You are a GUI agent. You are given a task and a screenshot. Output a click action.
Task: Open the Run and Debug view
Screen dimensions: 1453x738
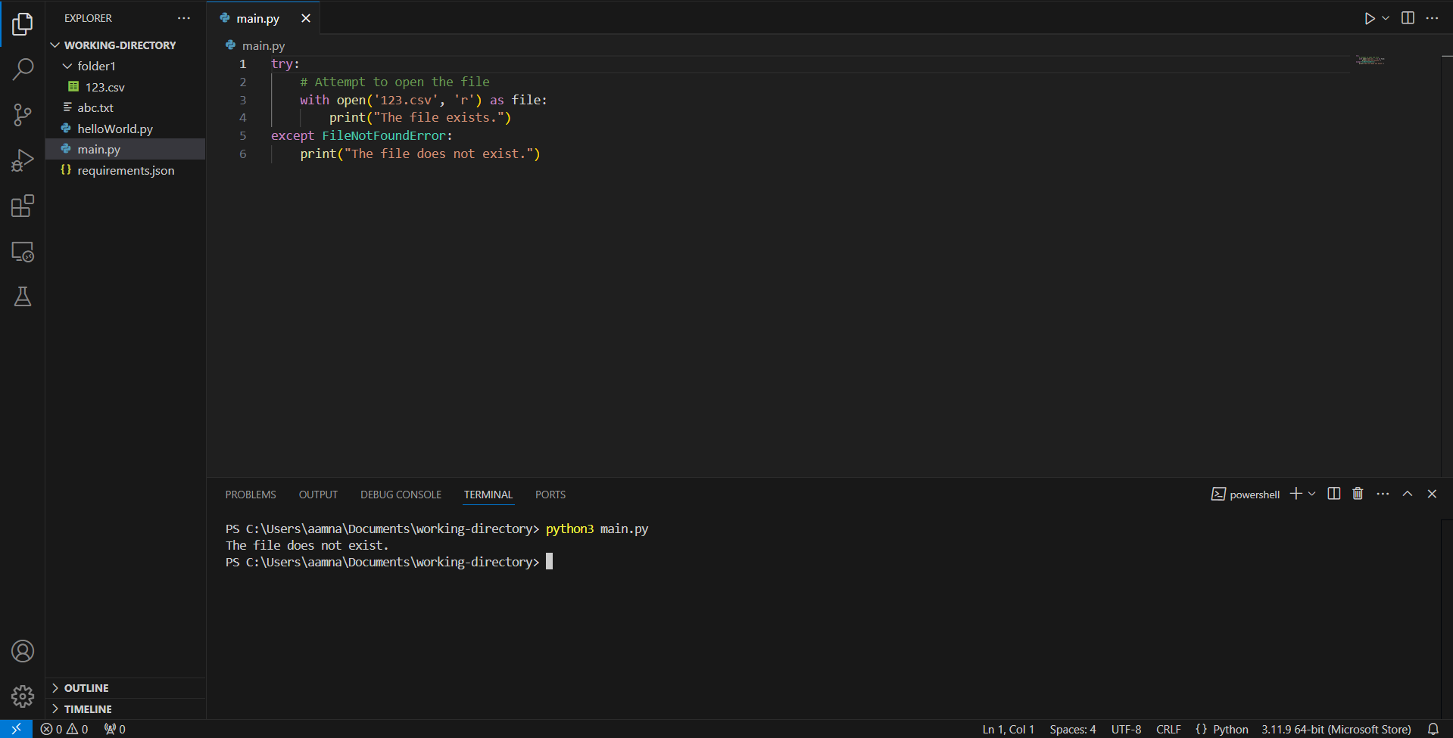click(23, 160)
